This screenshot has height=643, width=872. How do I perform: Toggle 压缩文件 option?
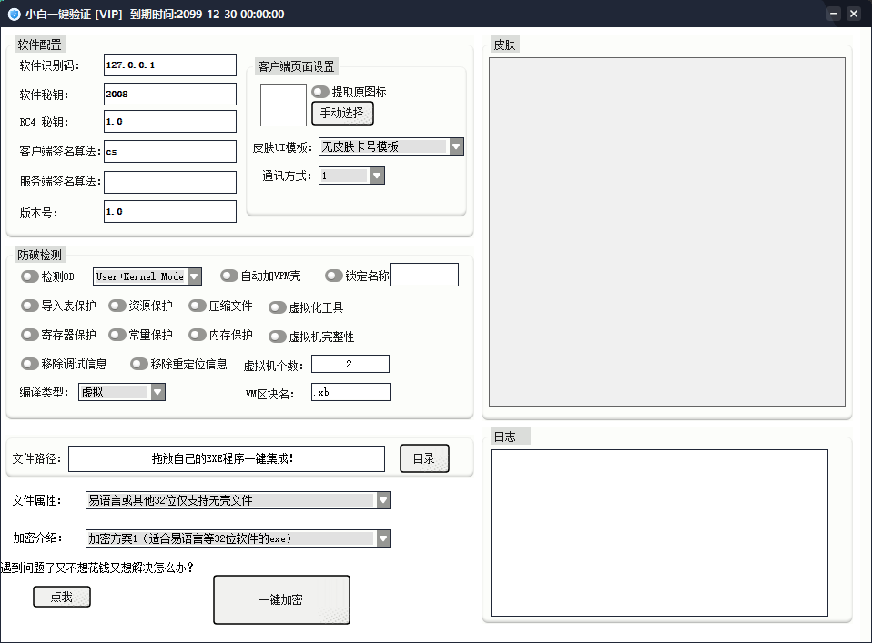tap(198, 306)
